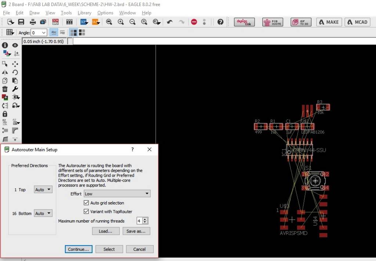Click the Open file toolbar icon

click(x=10, y=22)
